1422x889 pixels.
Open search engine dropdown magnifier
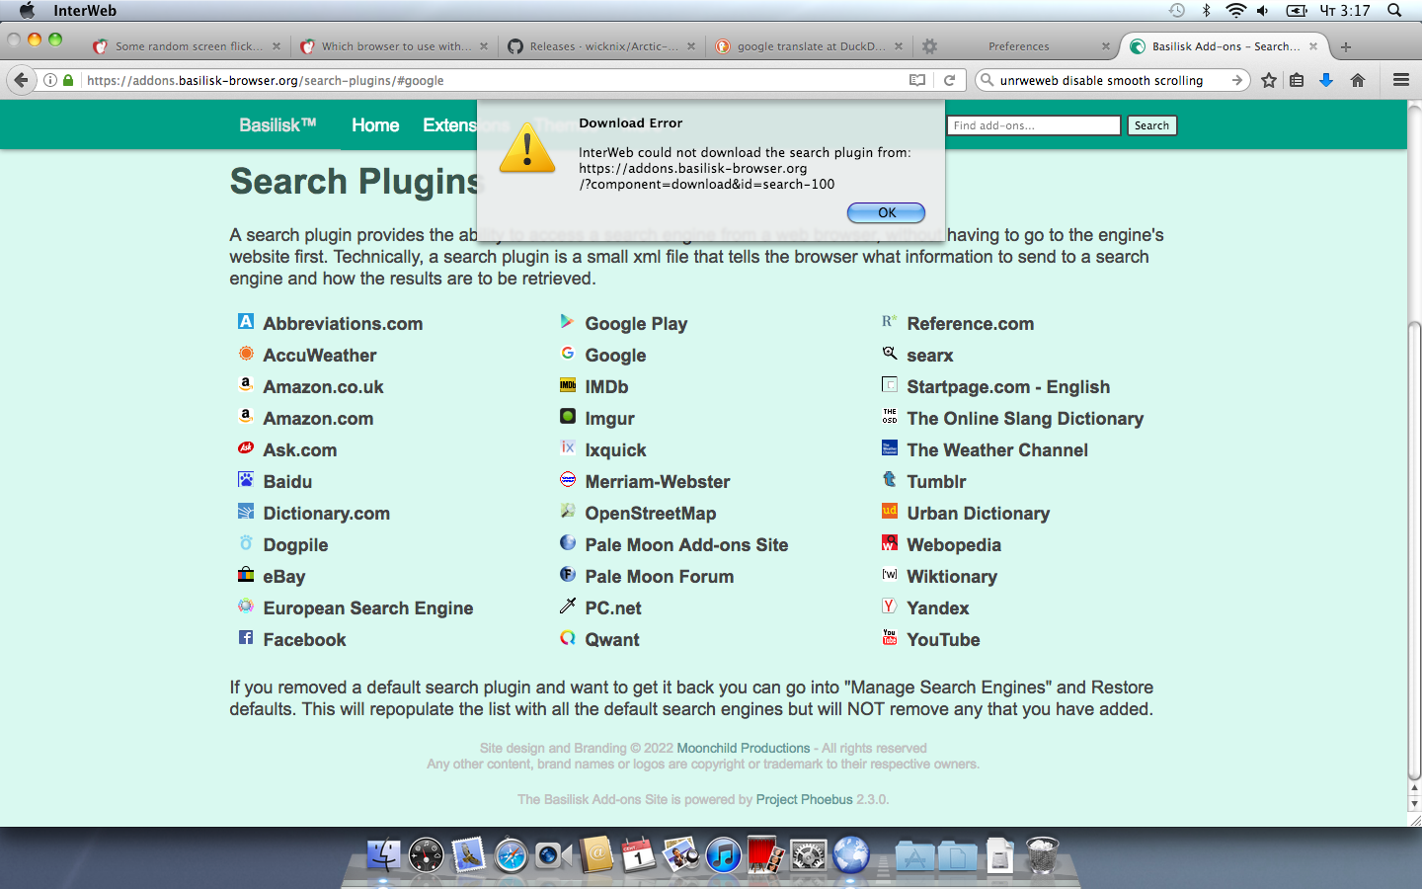(986, 80)
